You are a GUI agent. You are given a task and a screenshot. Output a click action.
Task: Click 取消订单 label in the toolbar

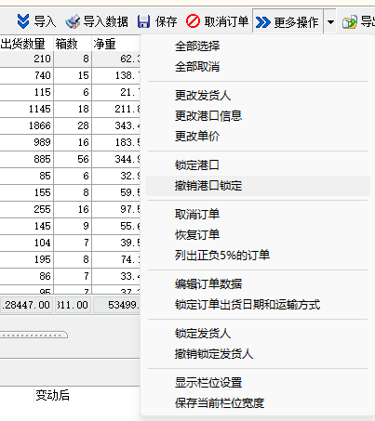pos(226,21)
